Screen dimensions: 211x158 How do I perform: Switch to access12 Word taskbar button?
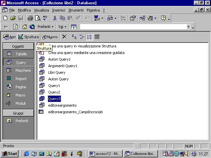(105, 154)
